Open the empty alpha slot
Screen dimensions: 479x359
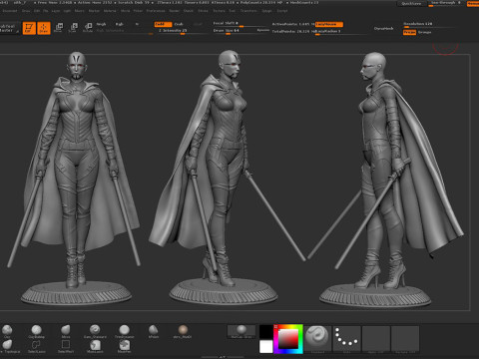pyautogui.click(x=376, y=339)
